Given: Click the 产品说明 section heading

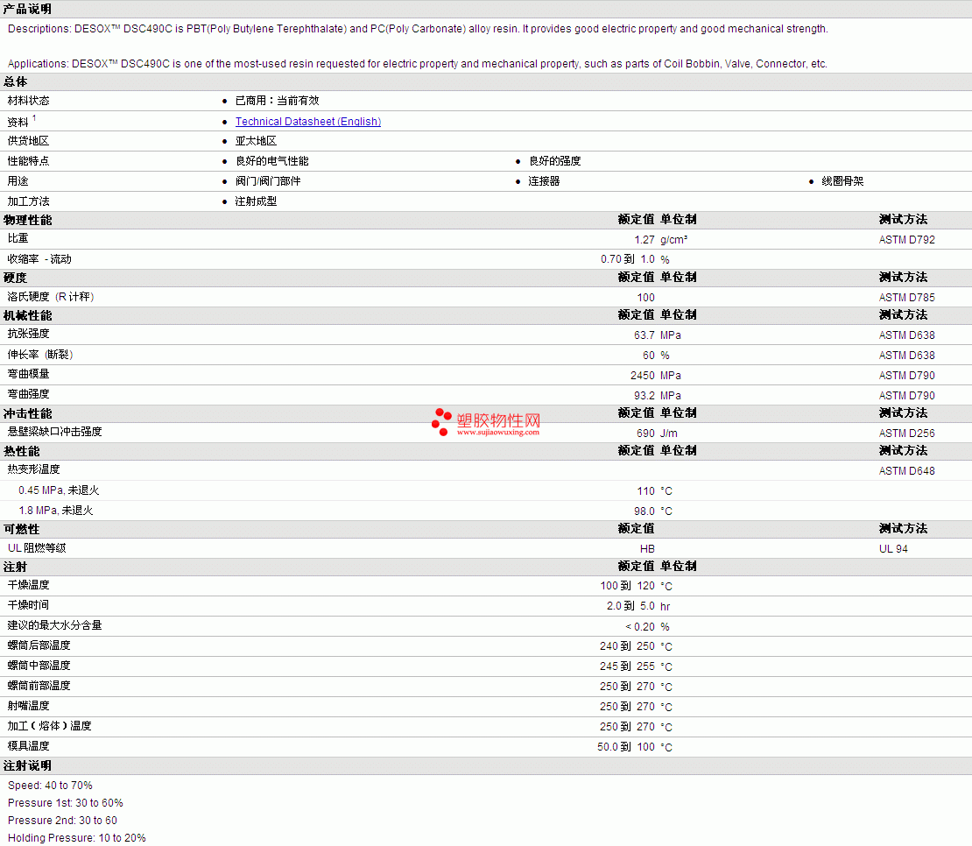Looking at the screenshot, I should (x=27, y=9).
